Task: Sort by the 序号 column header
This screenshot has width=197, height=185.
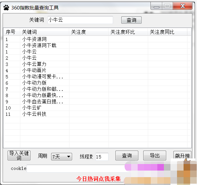Action: (x=11, y=32)
